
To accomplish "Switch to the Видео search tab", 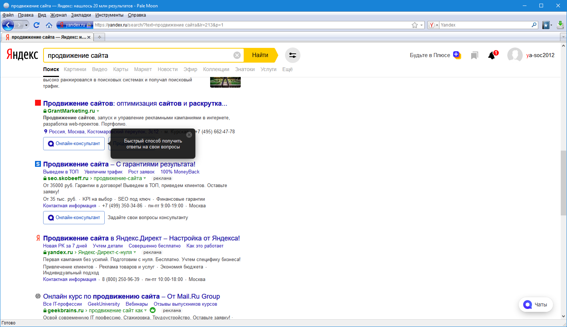I will point(100,69).
